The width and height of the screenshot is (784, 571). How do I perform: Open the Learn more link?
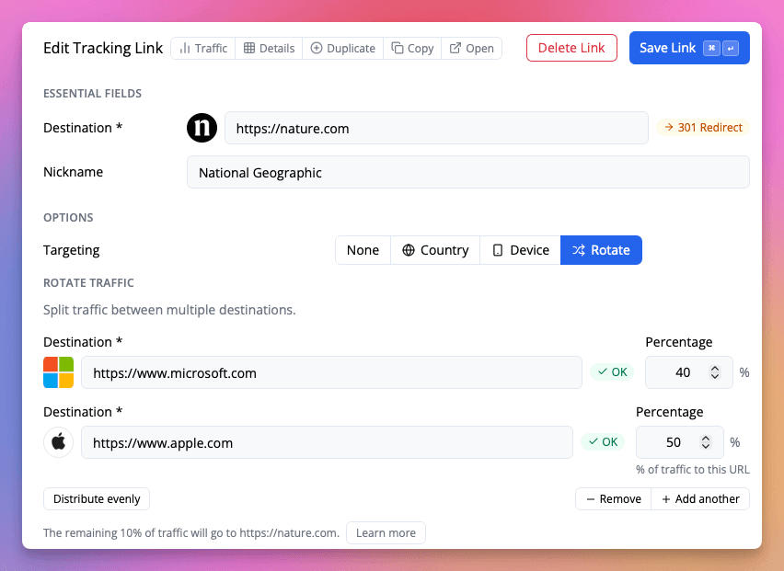click(x=386, y=533)
